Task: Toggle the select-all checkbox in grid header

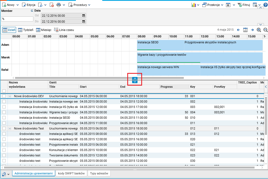Action: [4, 91]
